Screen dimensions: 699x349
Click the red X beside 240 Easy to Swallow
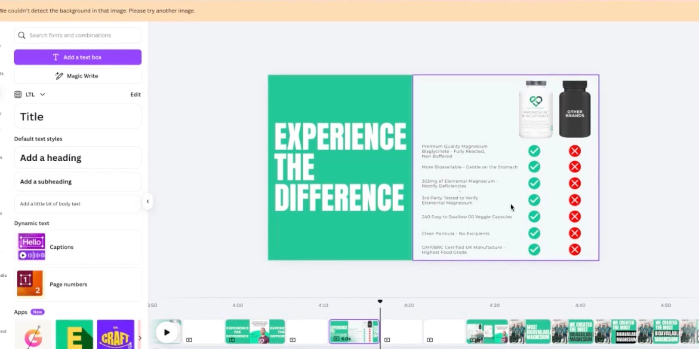pos(575,216)
